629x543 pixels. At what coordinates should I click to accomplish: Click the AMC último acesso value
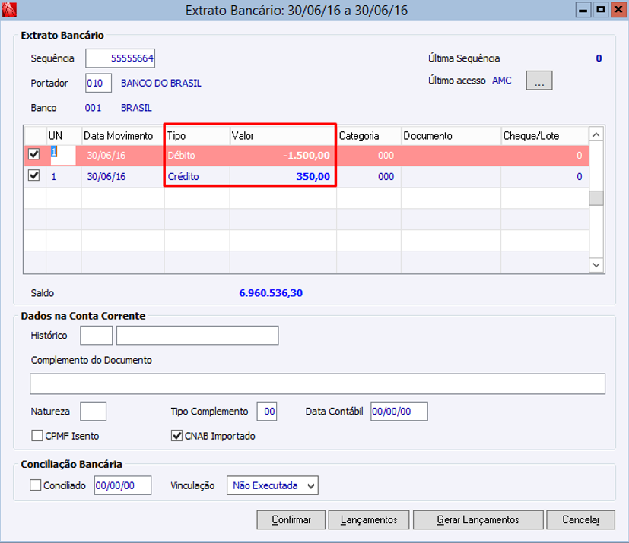[502, 81]
